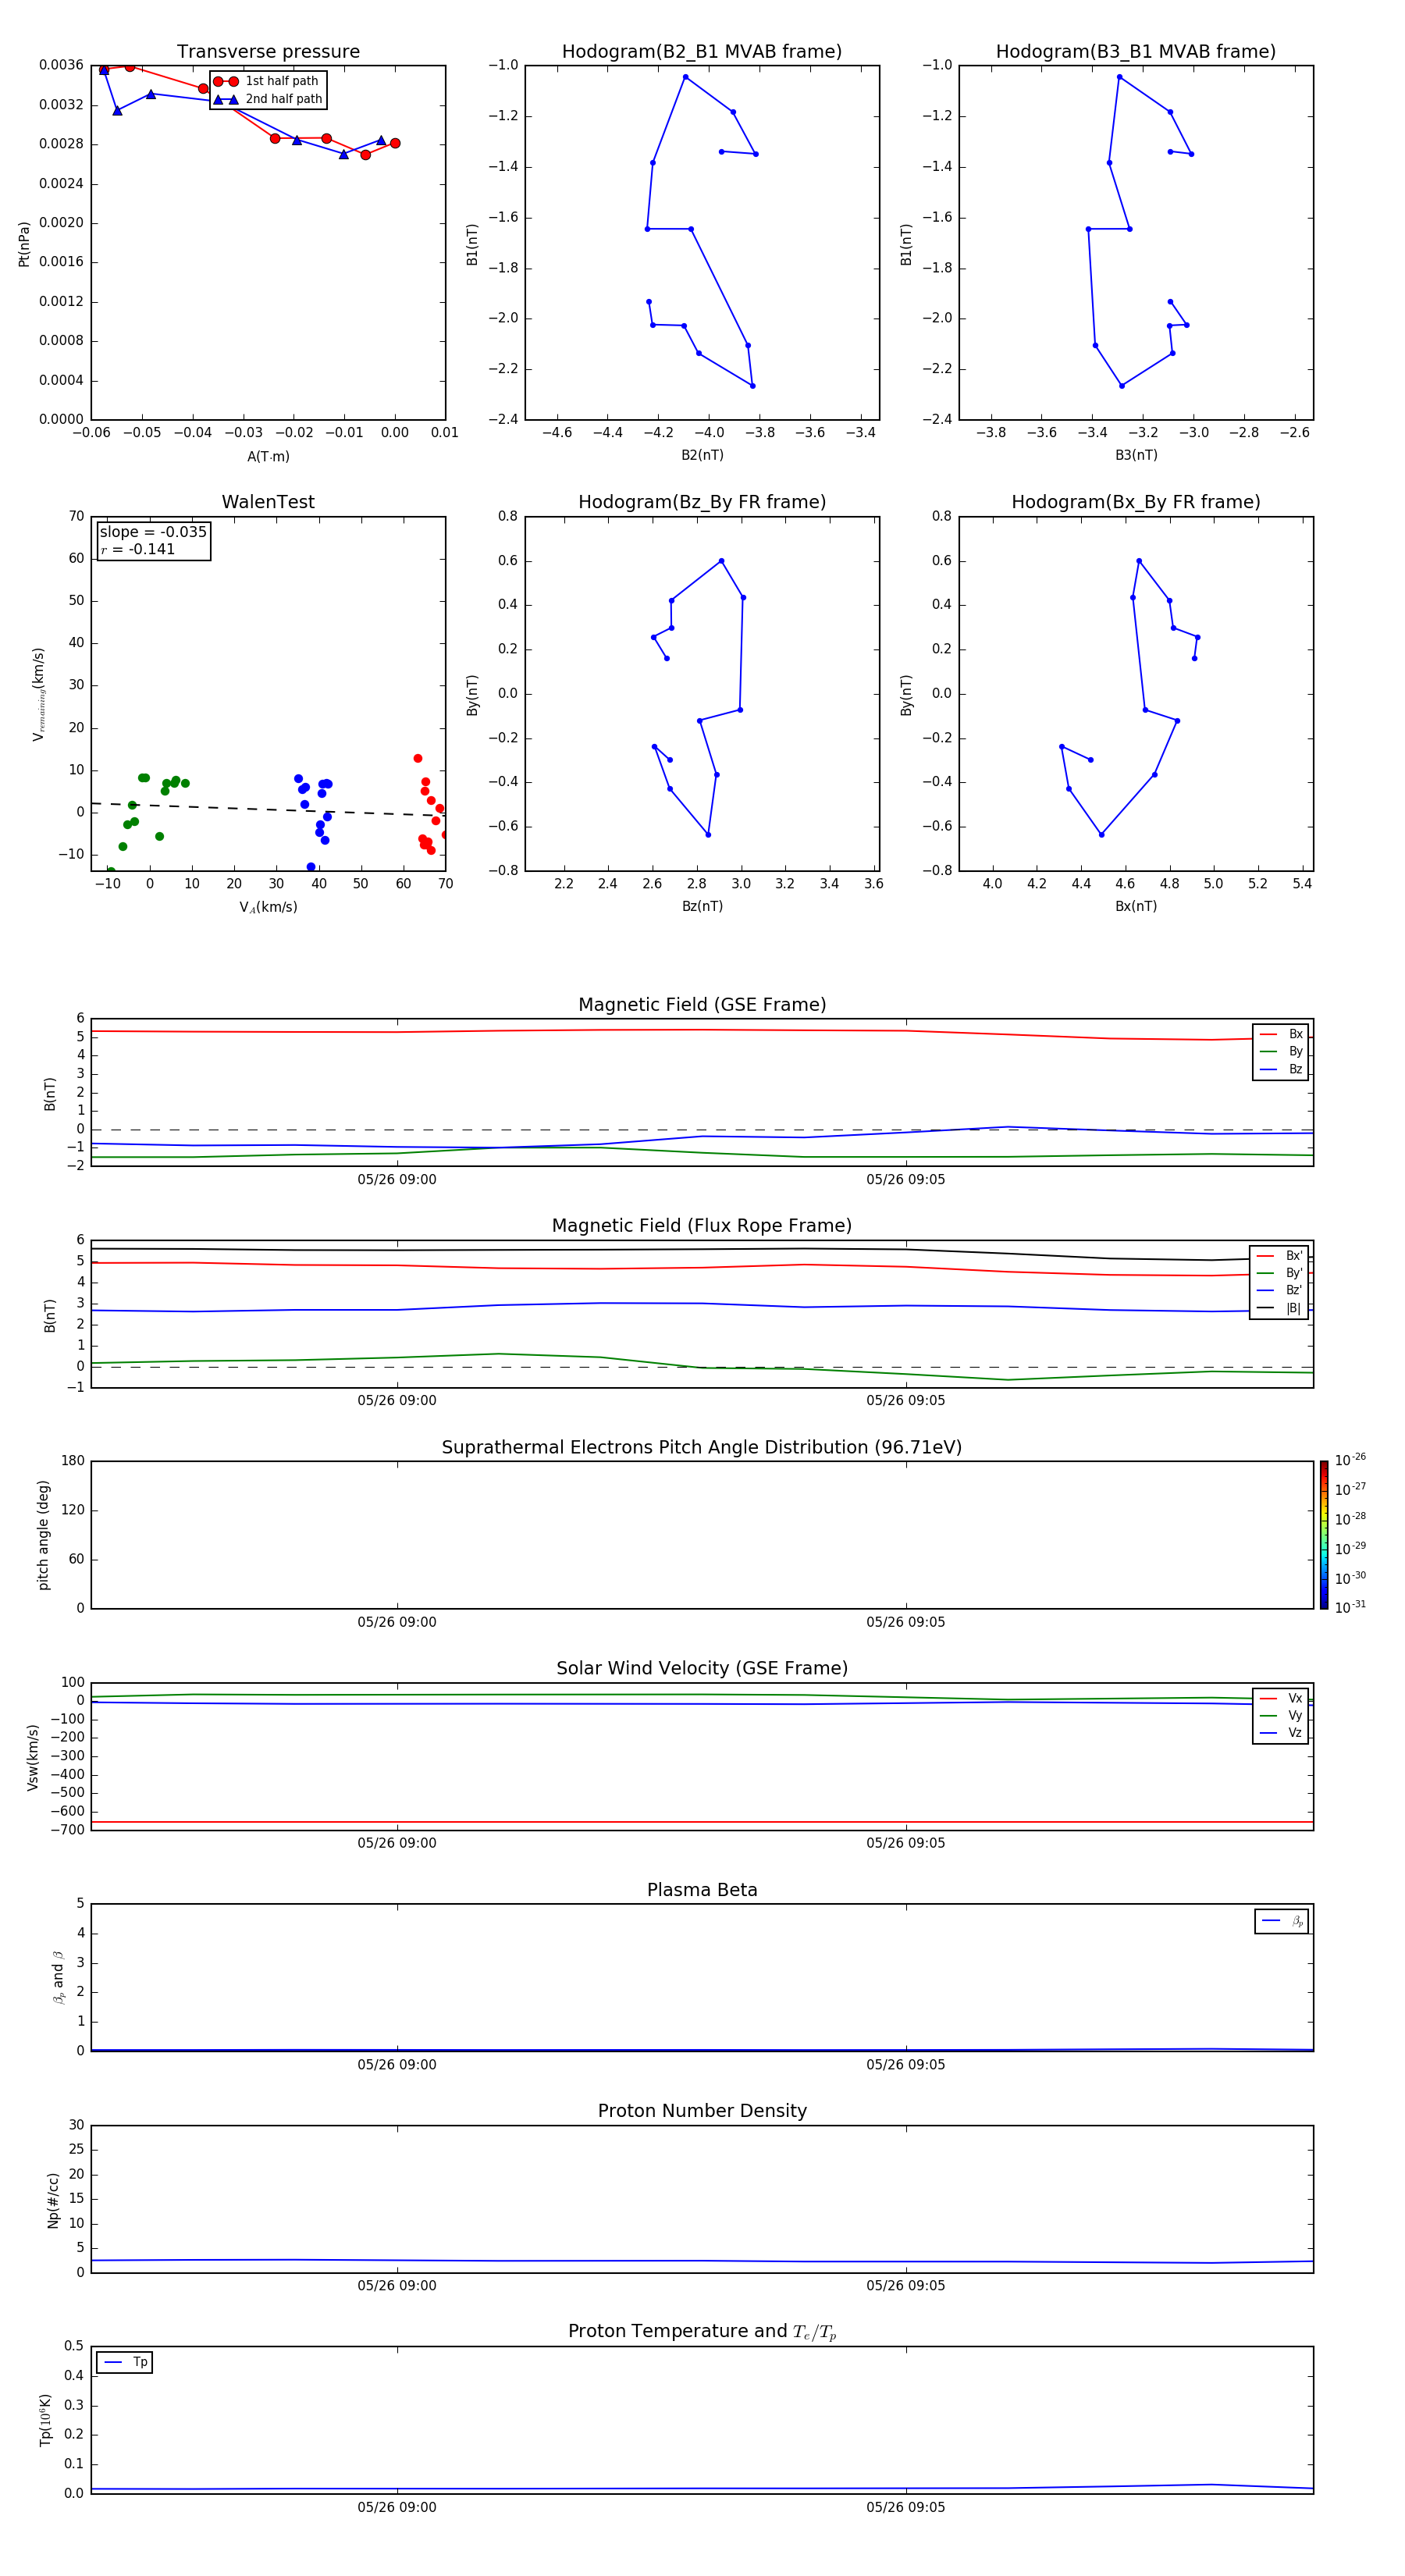Click the red Vx line in solar wind plot

(702, 1822)
